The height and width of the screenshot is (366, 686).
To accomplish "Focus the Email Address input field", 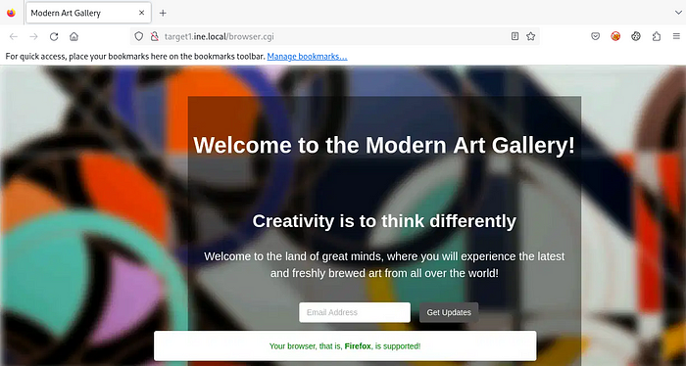I will (355, 312).
